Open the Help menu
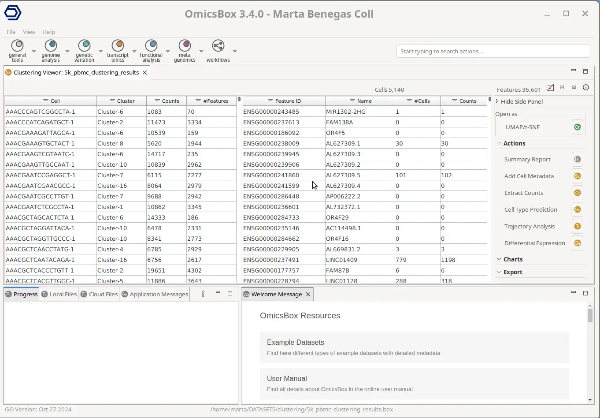The width and height of the screenshot is (600, 418). pyautogui.click(x=48, y=32)
